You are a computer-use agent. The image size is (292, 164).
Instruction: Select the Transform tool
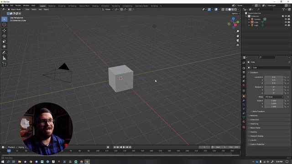4,46
